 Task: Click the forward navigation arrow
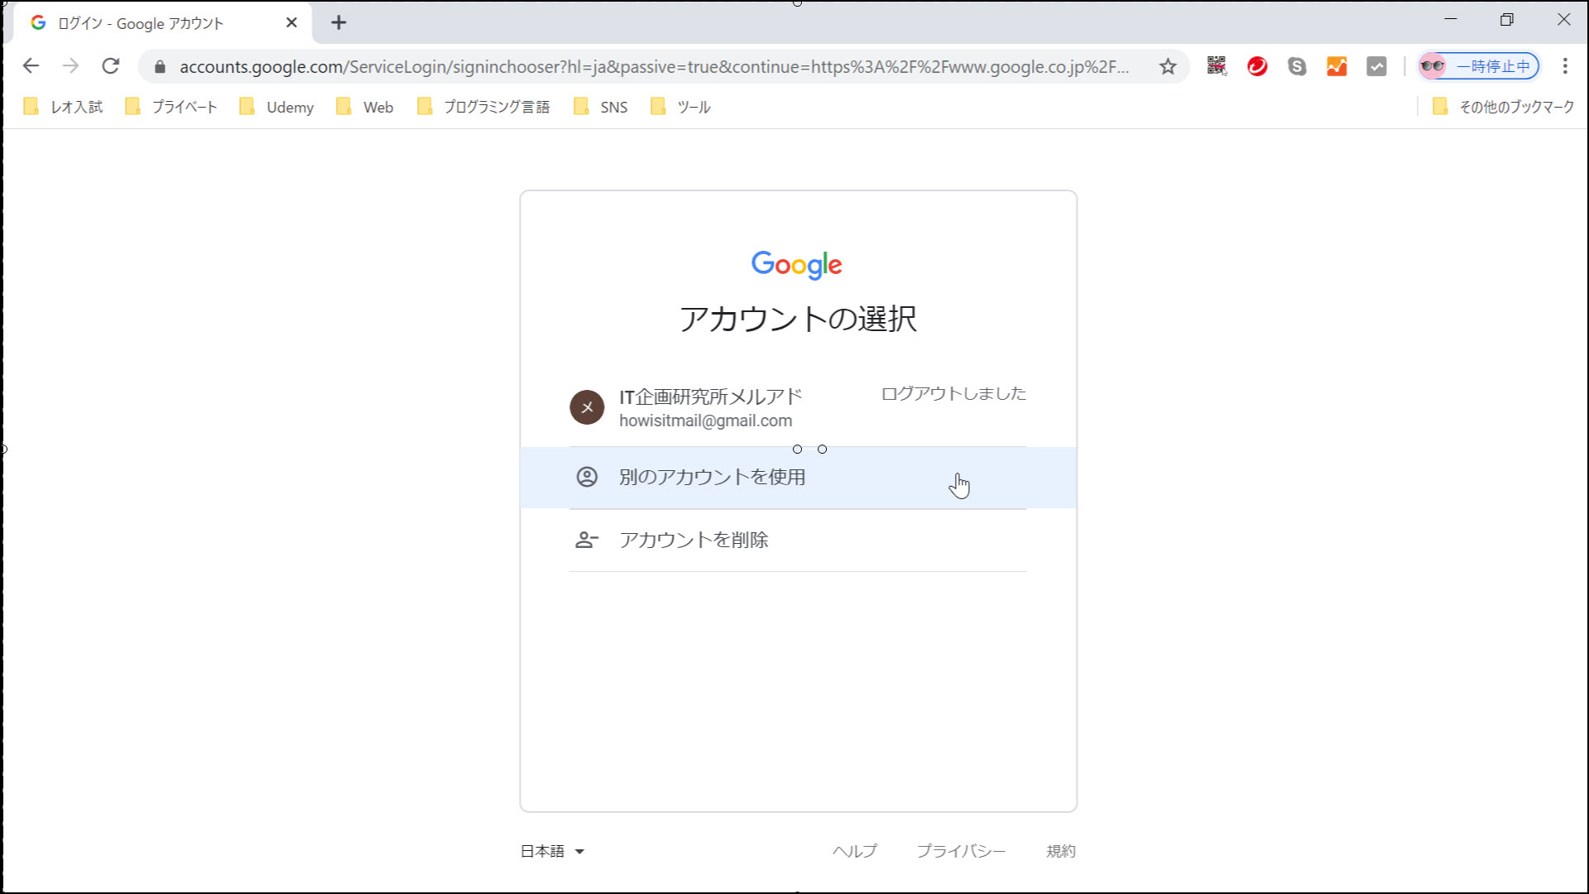pos(71,66)
